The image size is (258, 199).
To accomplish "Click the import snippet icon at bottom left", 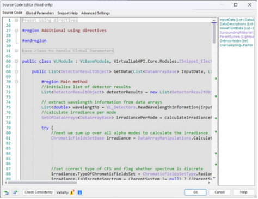I will coord(6,192).
